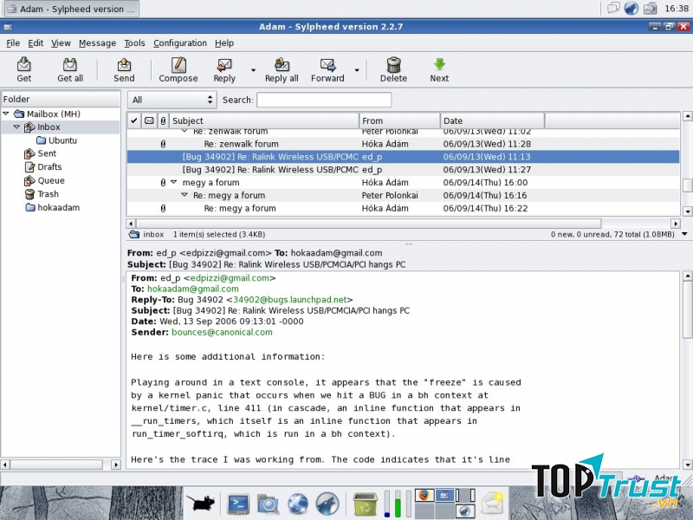Open the file search magnifier folder icon
693x520 pixels.
tap(268, 504)
